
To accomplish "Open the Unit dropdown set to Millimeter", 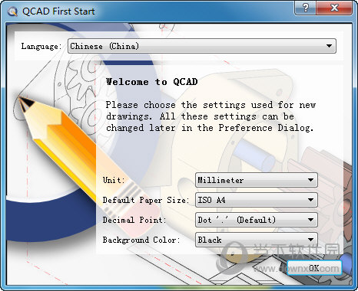I will click(257, 180).
